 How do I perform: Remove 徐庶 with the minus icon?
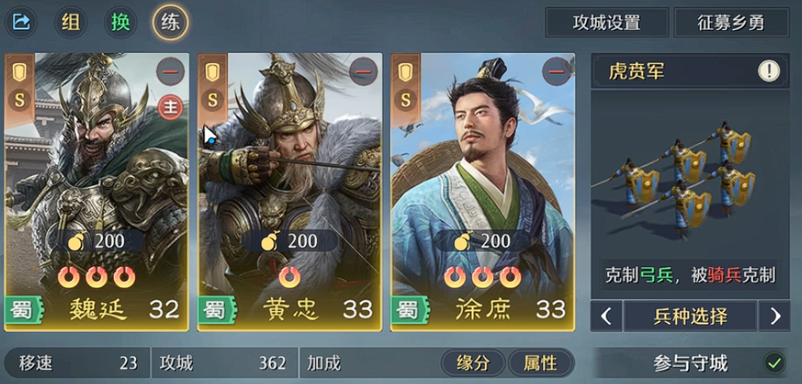[x=556, y=71]
